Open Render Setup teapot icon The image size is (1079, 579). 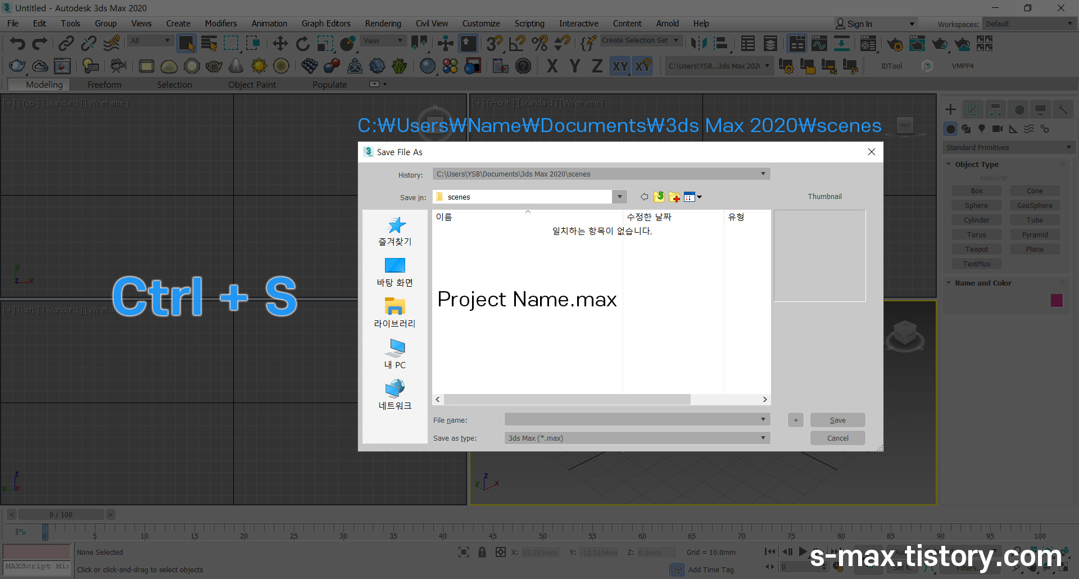pos(895,44)
